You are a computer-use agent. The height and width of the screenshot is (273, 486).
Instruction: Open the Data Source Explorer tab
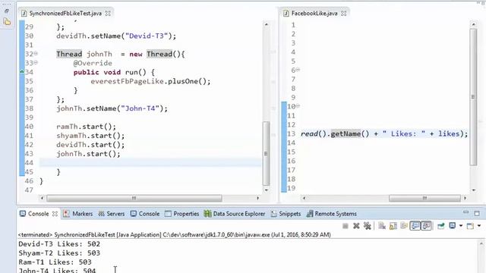[235, 214]
